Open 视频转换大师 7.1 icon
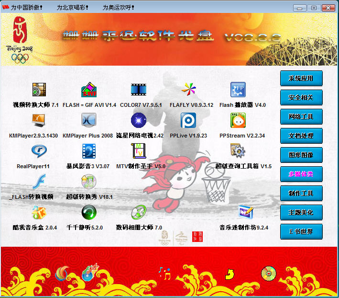This screenshot has width=339, height=298. [39, 90]
